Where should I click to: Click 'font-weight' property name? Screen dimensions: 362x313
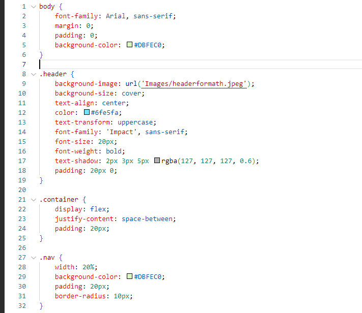point(76,151)
